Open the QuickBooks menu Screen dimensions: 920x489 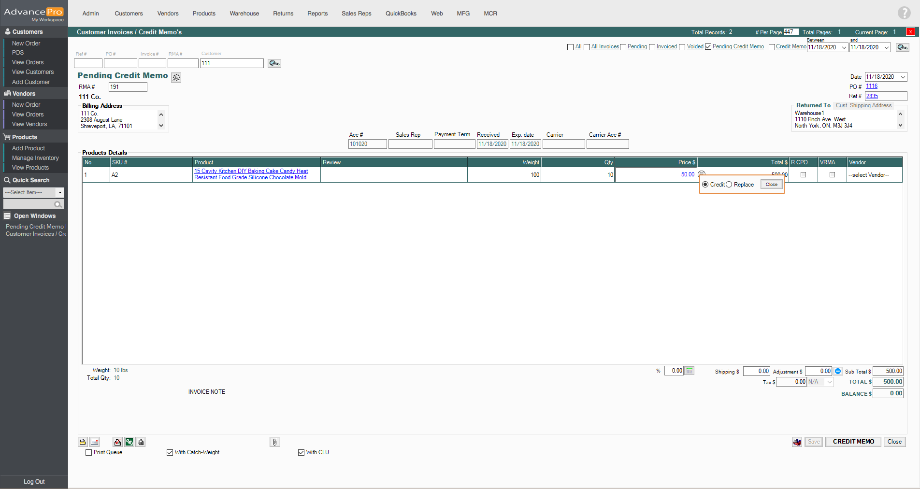point(401,14)
